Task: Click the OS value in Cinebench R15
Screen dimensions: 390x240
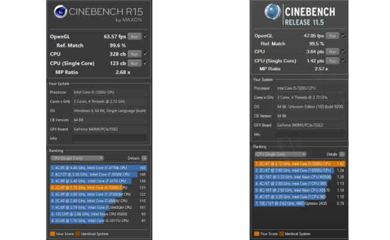Action: coord(110,110)
